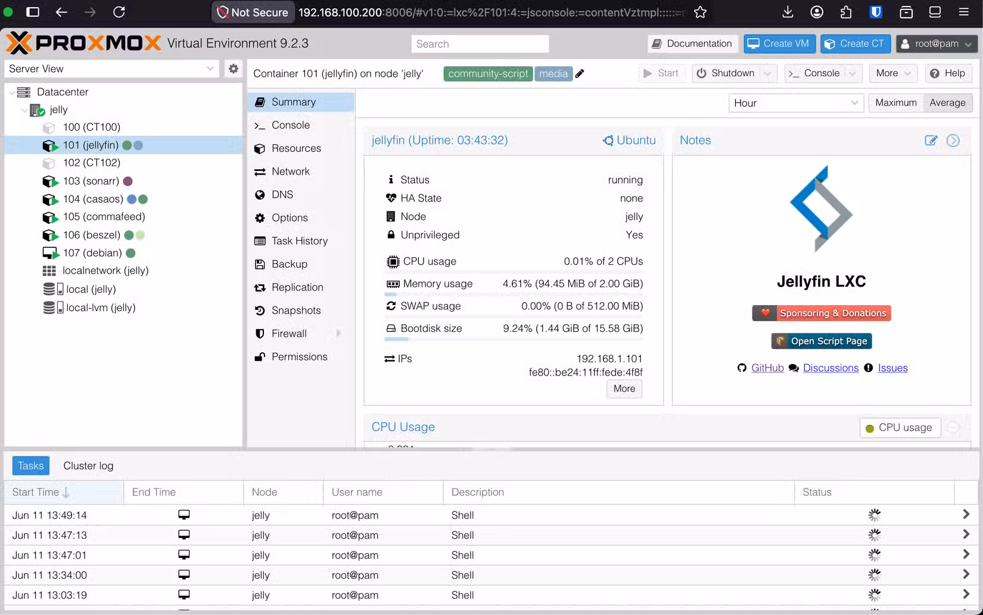
Task: Open the Console dropdown arrow
Action: pyautogui.click(x=853, y=73)
